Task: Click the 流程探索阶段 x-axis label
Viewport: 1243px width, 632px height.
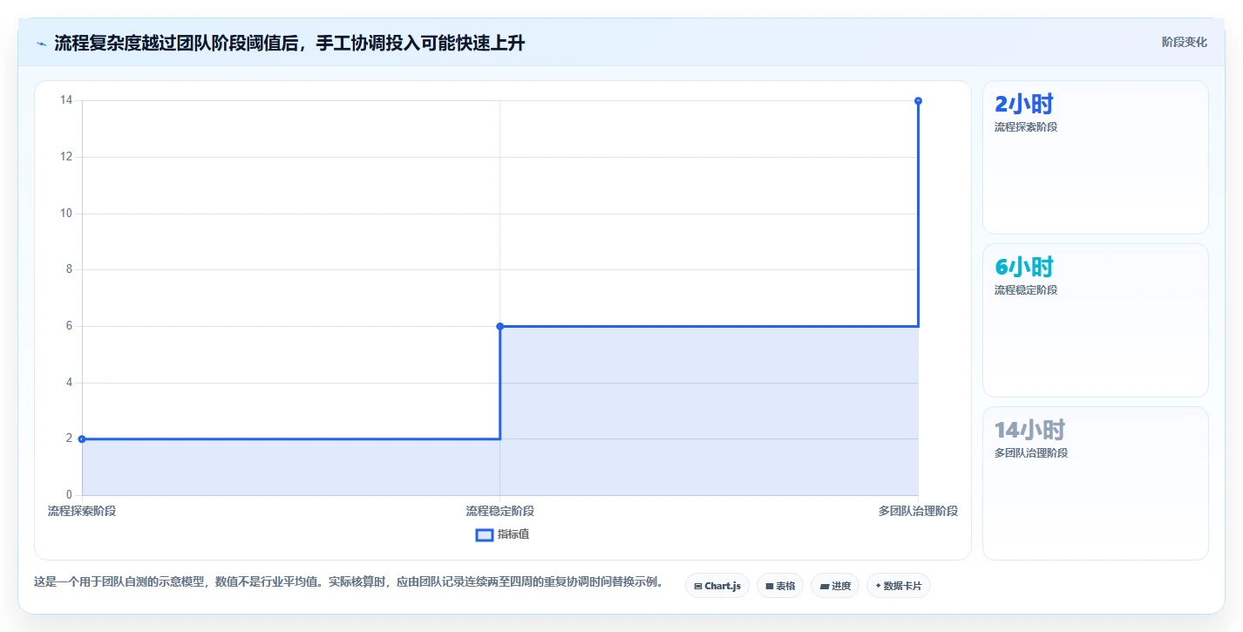Action: click(x=82, y=511)
